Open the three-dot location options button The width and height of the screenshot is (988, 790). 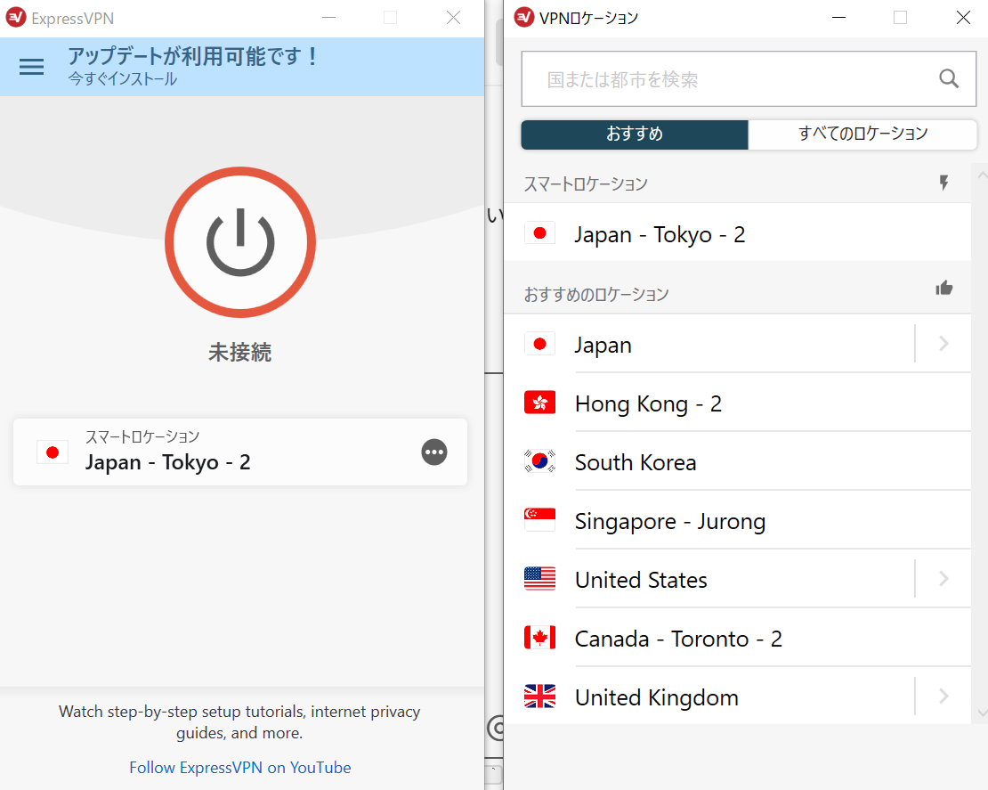coord(434,452)
